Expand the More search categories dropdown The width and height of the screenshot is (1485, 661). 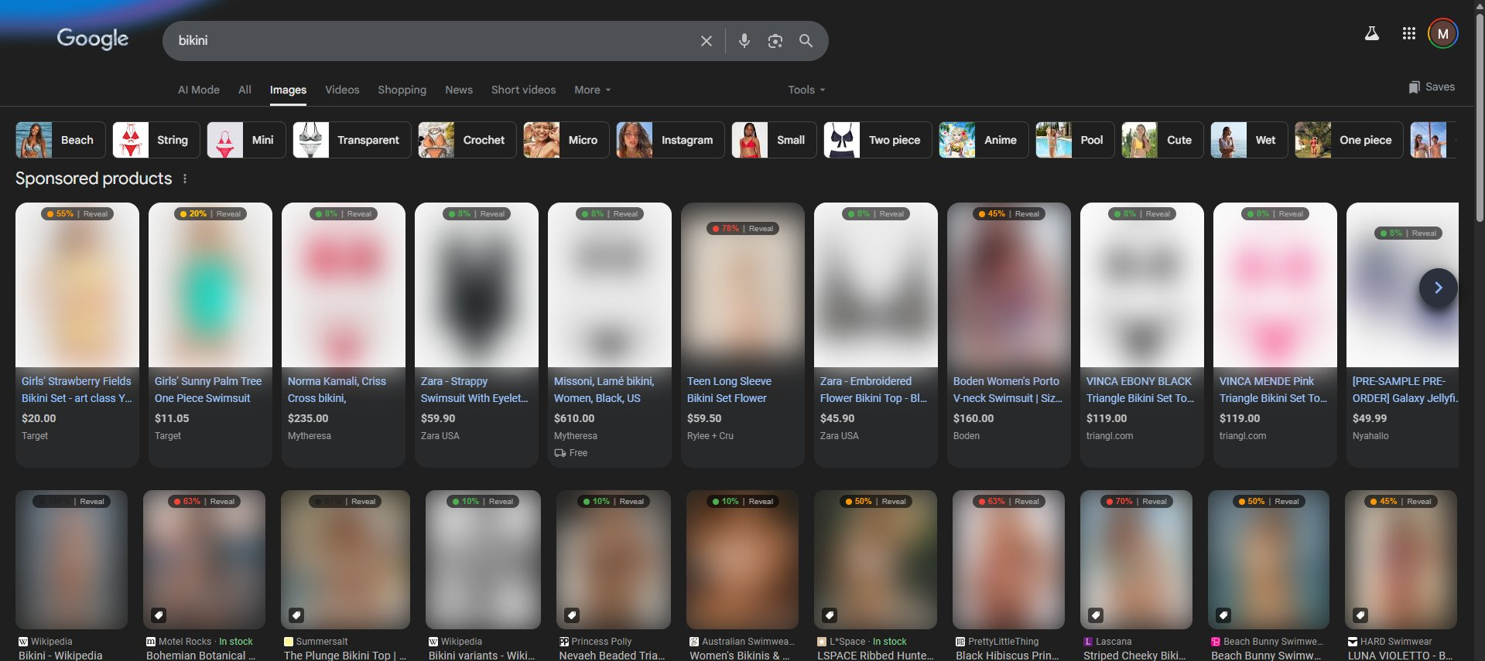point(593,90)
